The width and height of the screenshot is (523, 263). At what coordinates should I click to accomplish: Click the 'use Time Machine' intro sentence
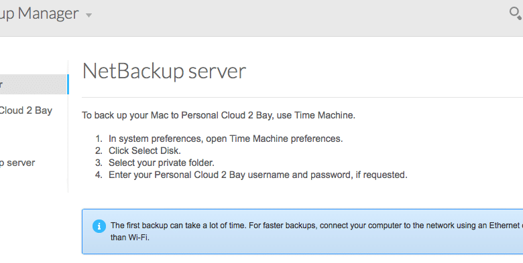tap(219, 115)
